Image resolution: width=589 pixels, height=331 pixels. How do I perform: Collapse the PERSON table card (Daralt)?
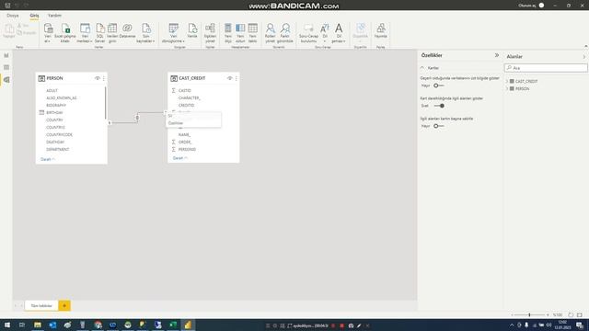click(x=48, y=159)
